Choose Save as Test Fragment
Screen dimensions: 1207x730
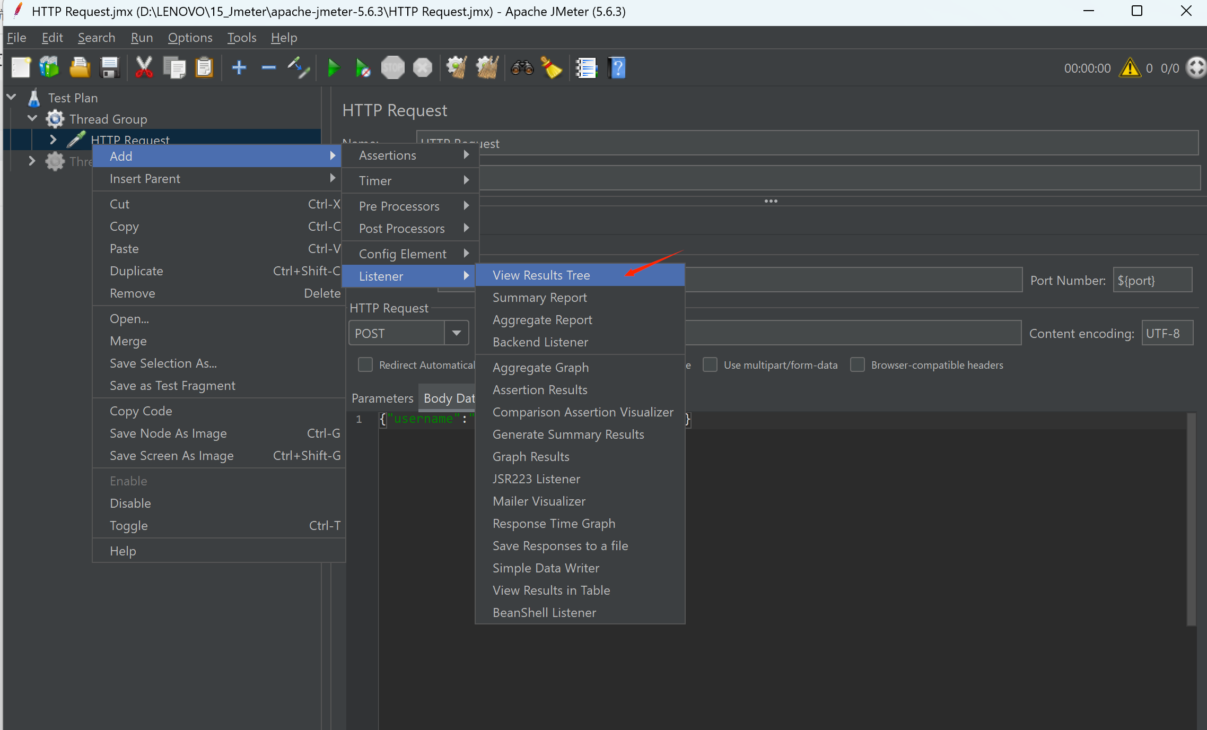(x=218, y=386)
